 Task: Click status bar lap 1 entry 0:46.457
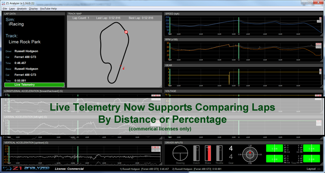click(x=145, y=169)
